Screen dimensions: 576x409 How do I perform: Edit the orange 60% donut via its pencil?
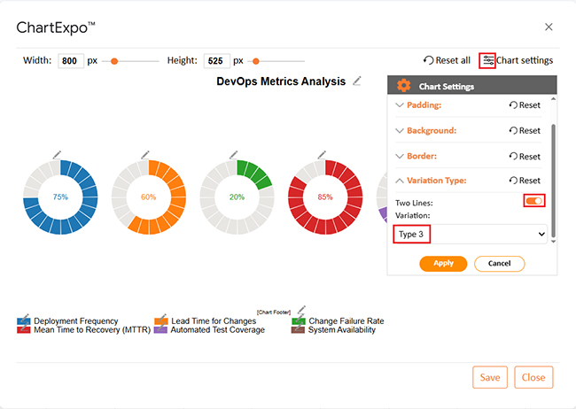[146, 155]
